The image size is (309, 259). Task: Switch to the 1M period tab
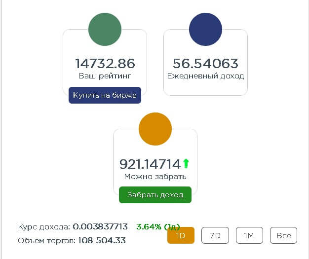[x=249, y=235]
